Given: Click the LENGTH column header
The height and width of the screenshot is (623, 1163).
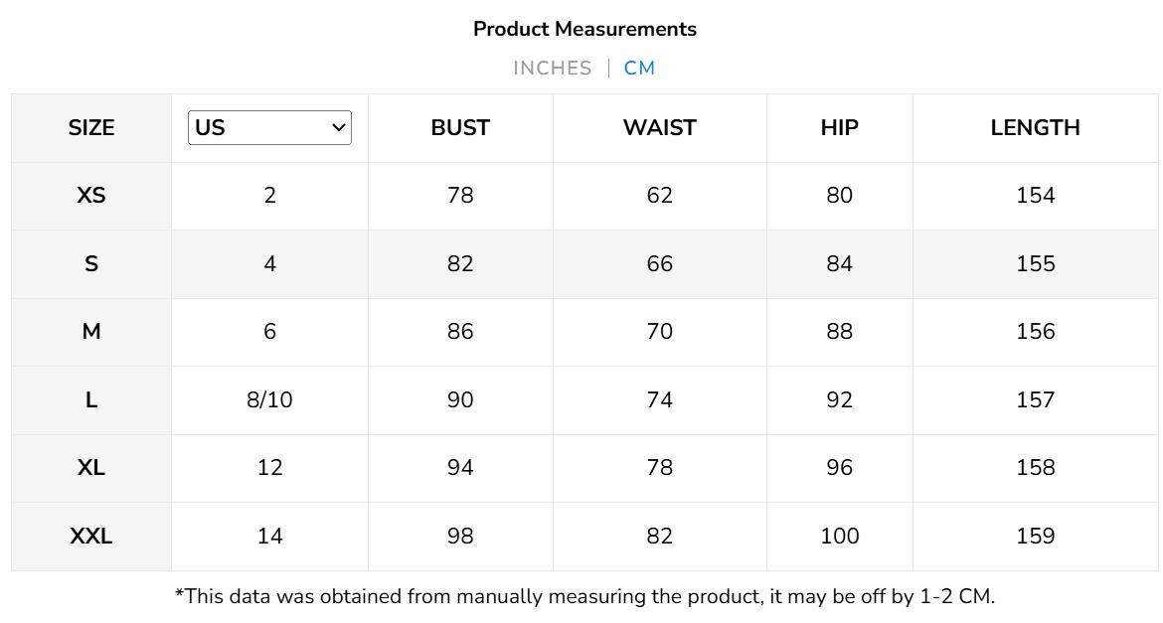Looking at the screenshot, I should 1035,128.
